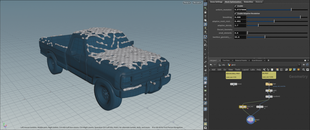This screenshot has width=310, height=130.
Task: Click the add background image icon
Action: coord(294,70)
